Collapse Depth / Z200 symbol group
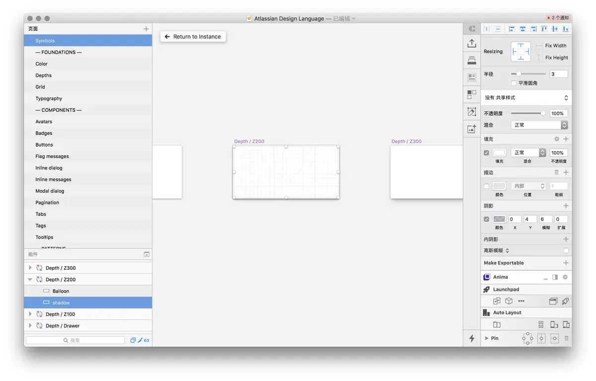 click(x=30, y=280)
